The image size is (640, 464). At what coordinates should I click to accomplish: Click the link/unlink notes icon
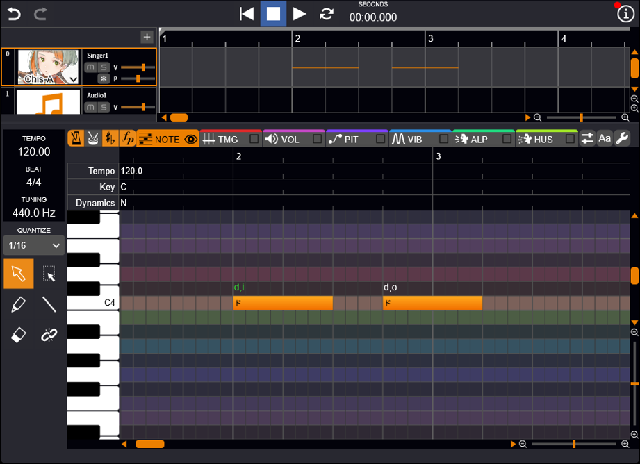49,335
